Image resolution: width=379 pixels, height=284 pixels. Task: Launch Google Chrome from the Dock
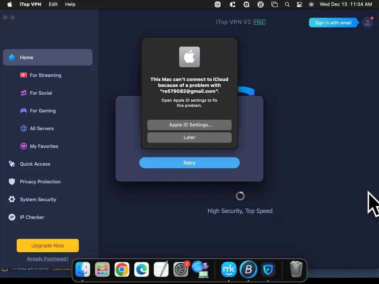click(122, 269)
